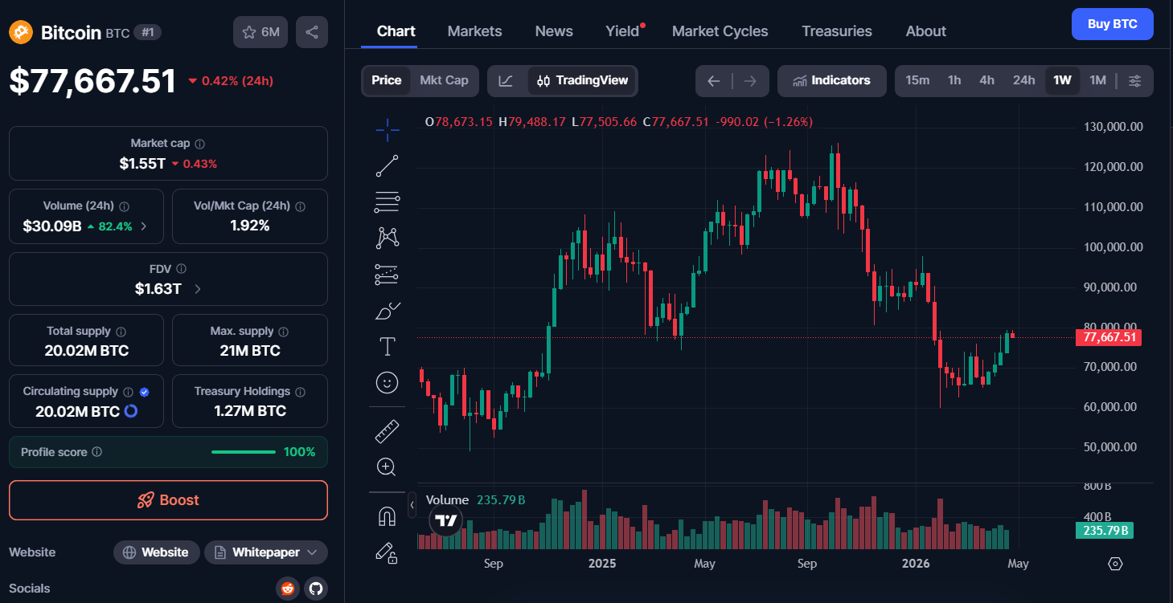Undo with the left arrow
Image resolution: width=1173 pixels, height=603 pixels.
pos(713,81)
